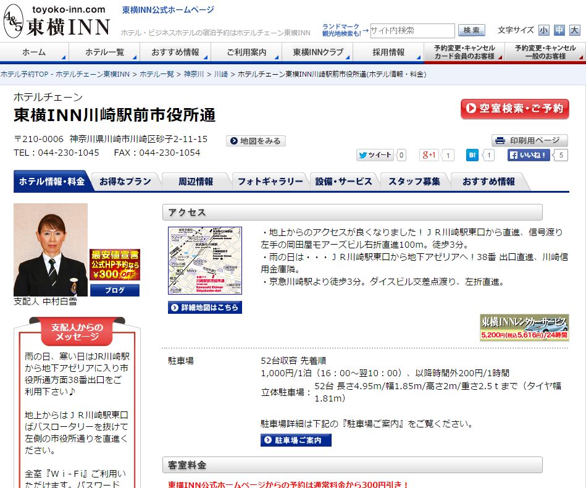Click the Google +1 button
The image size is (586, 488).
pyautogui.click(x=429, y=155)
